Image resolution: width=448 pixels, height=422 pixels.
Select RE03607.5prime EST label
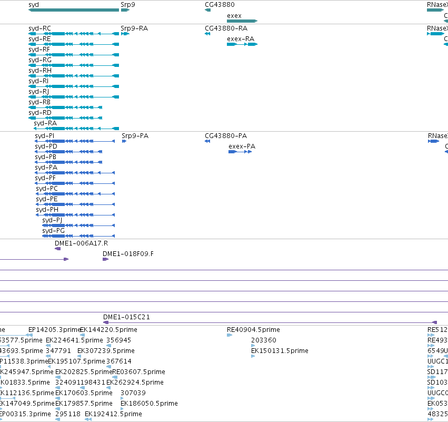[x=139, y=372]
